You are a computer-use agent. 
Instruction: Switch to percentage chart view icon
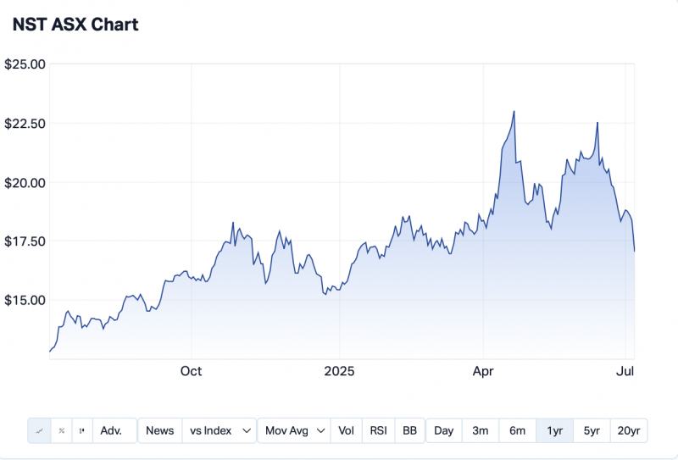click(x=62, y=430)
